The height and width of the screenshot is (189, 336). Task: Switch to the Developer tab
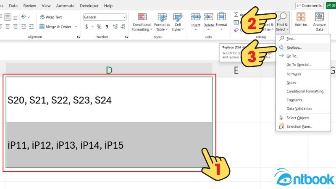[89, 6]
